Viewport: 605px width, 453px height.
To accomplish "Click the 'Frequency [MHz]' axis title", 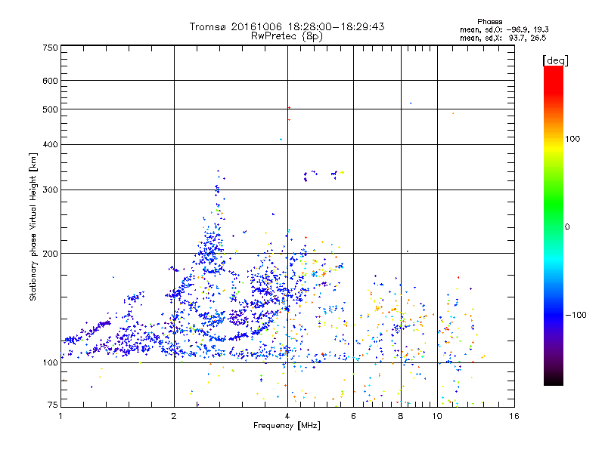I will pos(287,426).
